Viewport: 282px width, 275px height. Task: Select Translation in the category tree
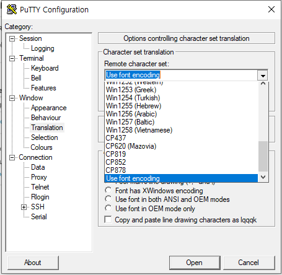click(47, 128)
